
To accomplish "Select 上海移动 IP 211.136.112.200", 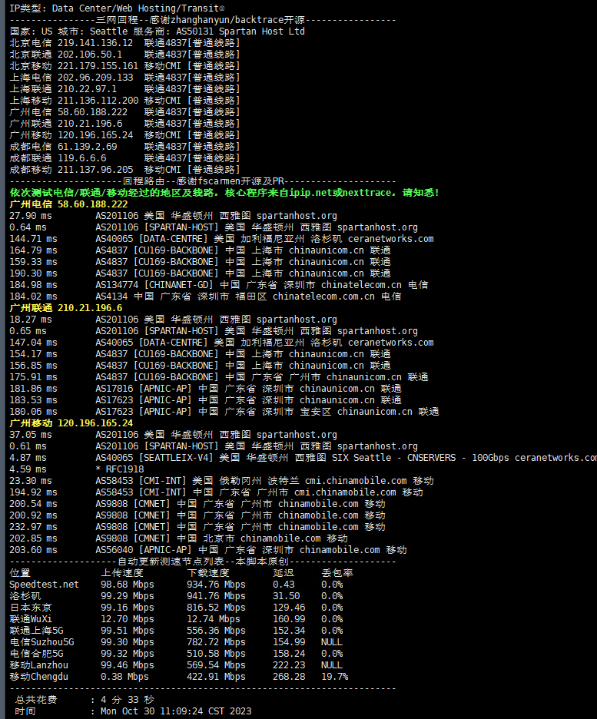I will pos(98,101).
